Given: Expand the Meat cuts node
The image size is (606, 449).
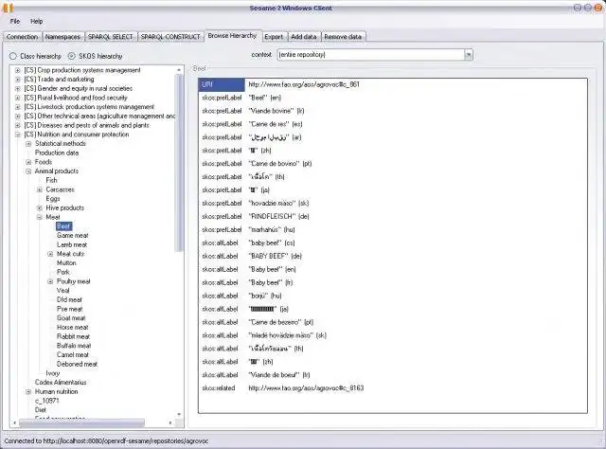Looking at the screenshot, I should point(50,254).
